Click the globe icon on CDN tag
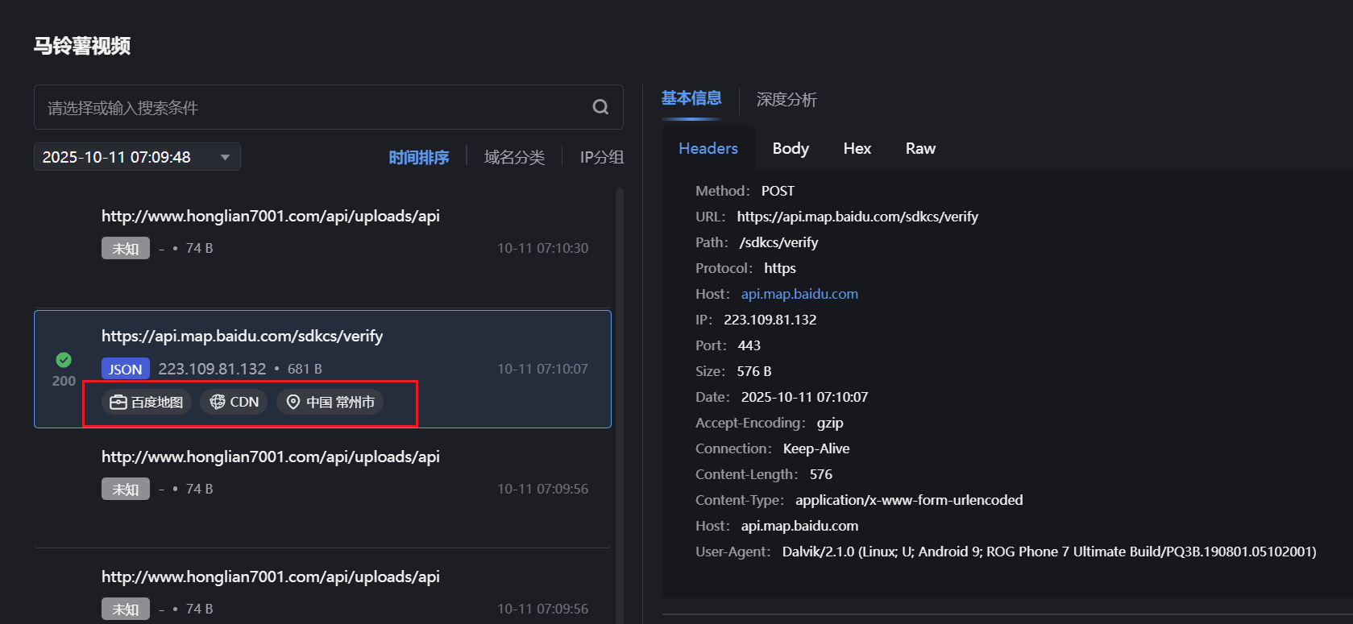Image resolution: width=1353 pixels, height=624 pixels. [218, 402]
